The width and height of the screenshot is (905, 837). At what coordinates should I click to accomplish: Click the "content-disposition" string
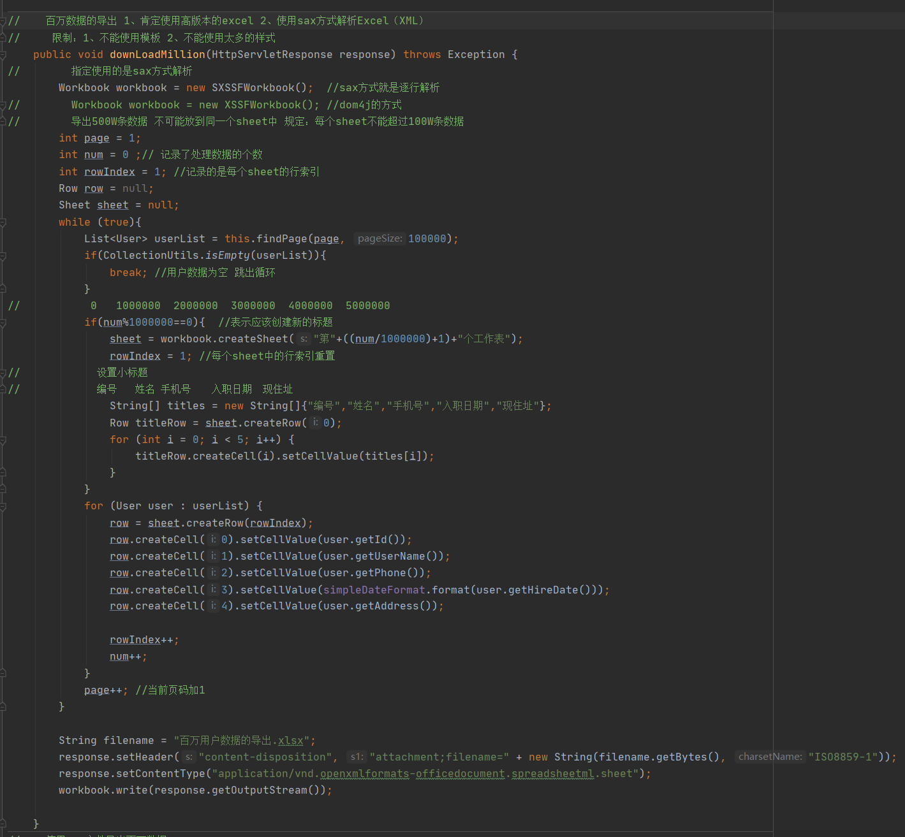click(266, 757)
